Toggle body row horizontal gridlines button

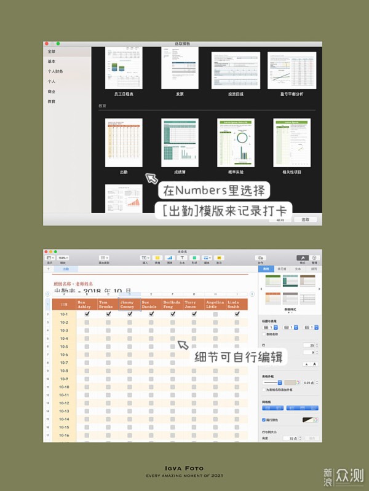click(x=268, y=408)
